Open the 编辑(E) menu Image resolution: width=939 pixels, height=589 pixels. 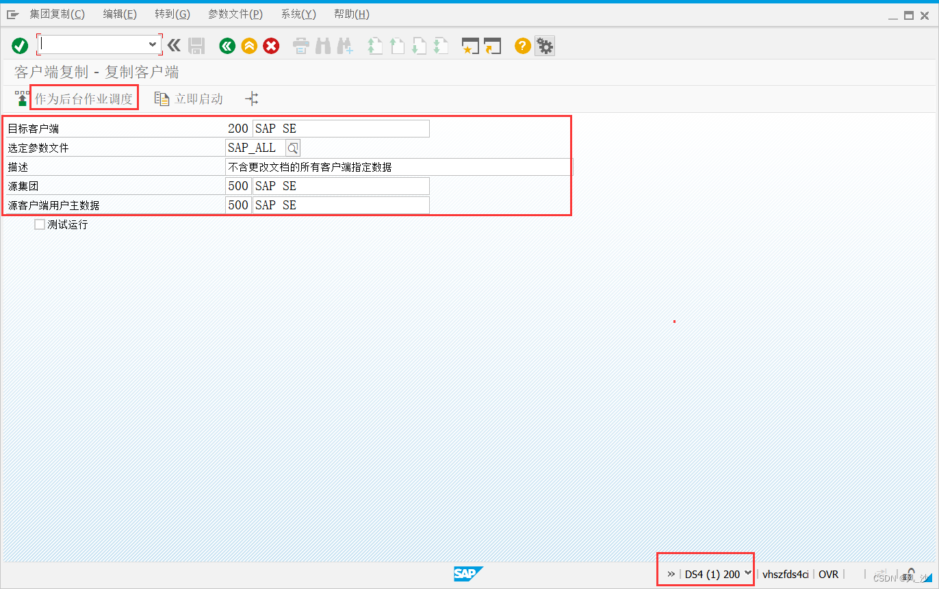120,14
